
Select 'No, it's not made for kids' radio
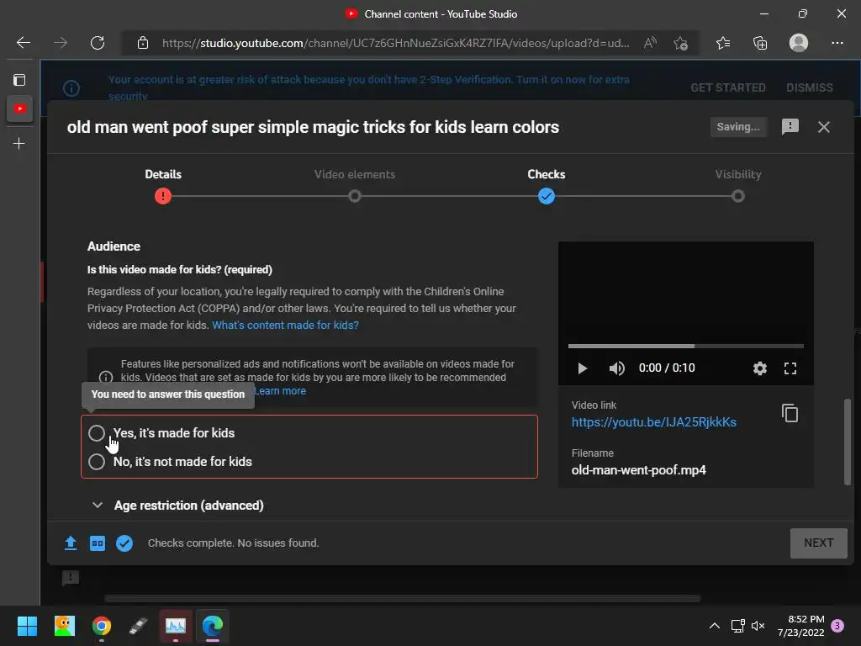coord(97,462)
